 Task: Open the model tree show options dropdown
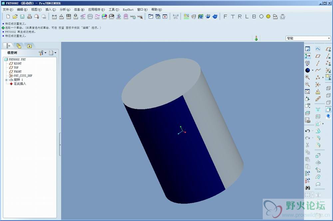(53, 53)
